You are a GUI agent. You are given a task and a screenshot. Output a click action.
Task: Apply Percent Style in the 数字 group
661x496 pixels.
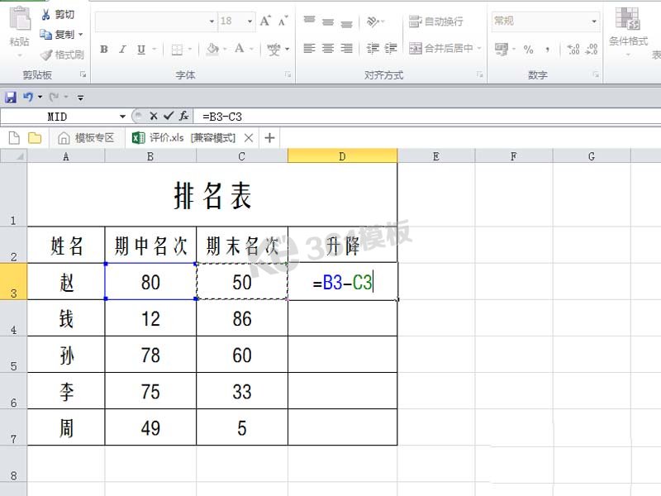pyautogui.click(x=529, y=50)
